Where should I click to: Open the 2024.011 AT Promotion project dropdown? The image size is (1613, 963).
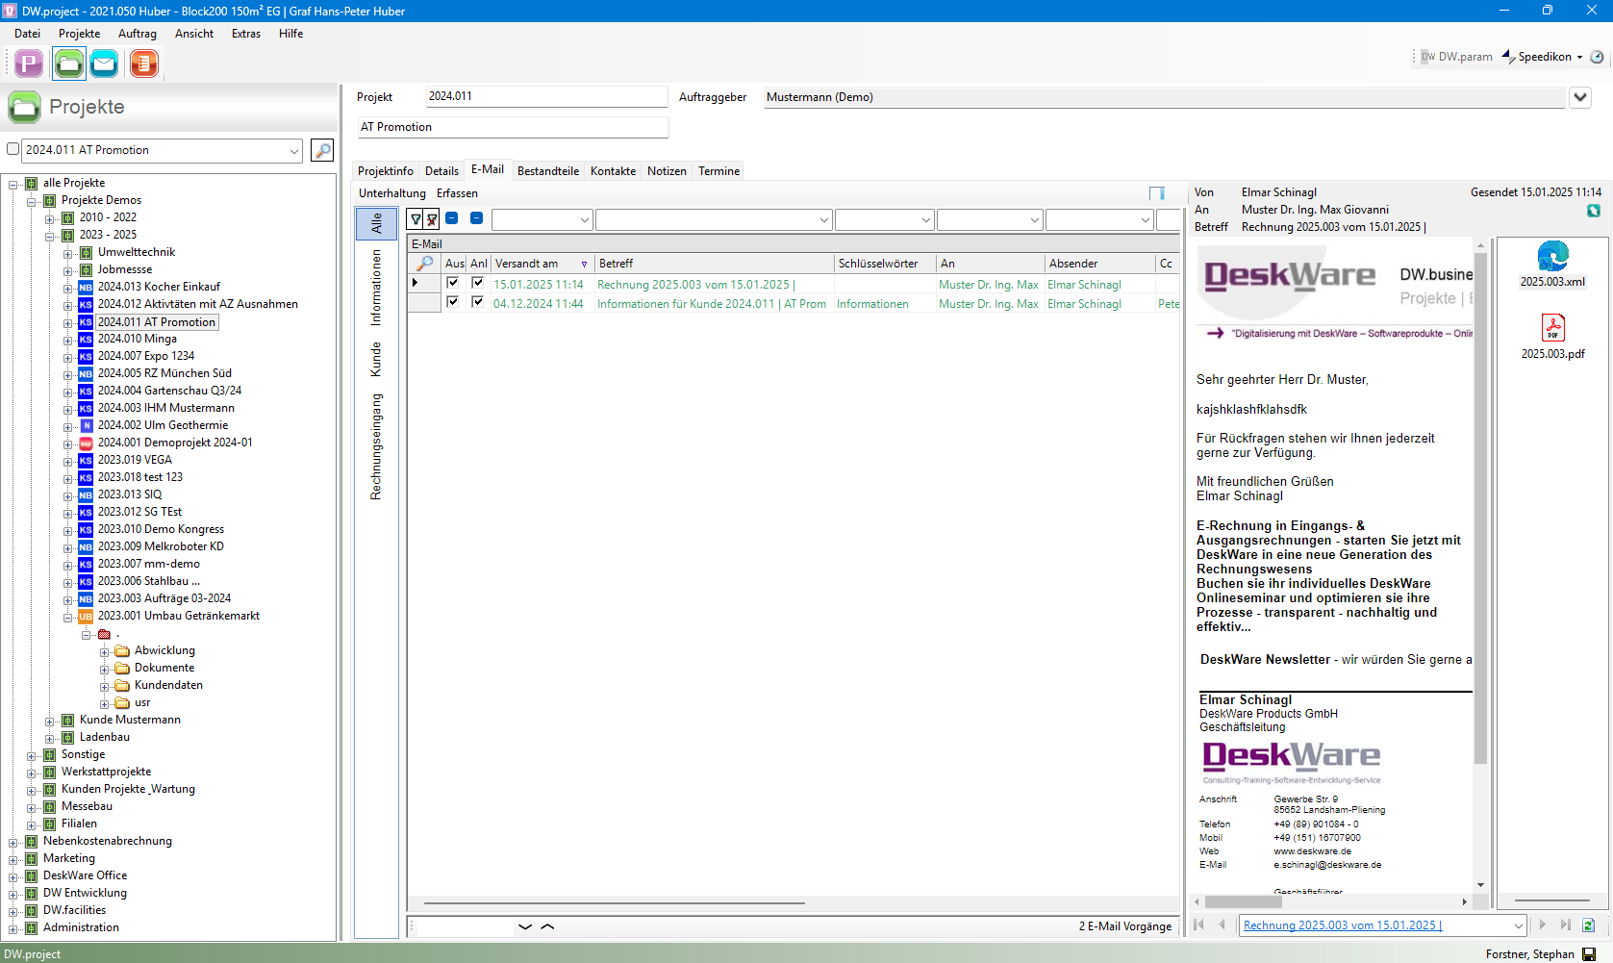click(294, 150)
